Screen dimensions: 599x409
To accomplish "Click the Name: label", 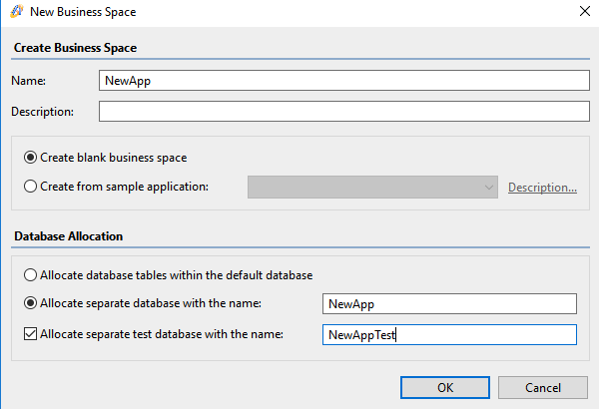I will pos(28,81).
